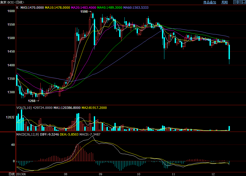Click the 1550 price axis label
Screen dimensions: 246x176
(x=11, y=25)
